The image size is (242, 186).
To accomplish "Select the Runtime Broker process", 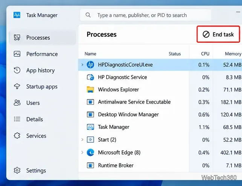I will (160, 165).
